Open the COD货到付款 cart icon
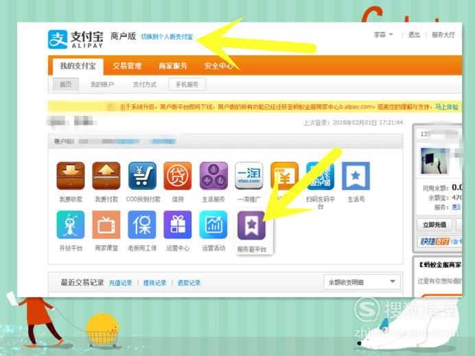The height and width of the screenshot is (356, 475). 142,176
